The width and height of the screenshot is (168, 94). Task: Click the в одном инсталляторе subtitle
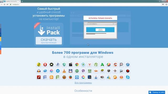click(83, 57)
